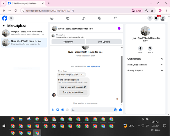
Task: Choose a sticker from the sticker icon
Action: pos(63,110)
